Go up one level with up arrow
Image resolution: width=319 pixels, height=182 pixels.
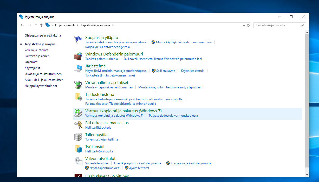[x=41, y=25]
